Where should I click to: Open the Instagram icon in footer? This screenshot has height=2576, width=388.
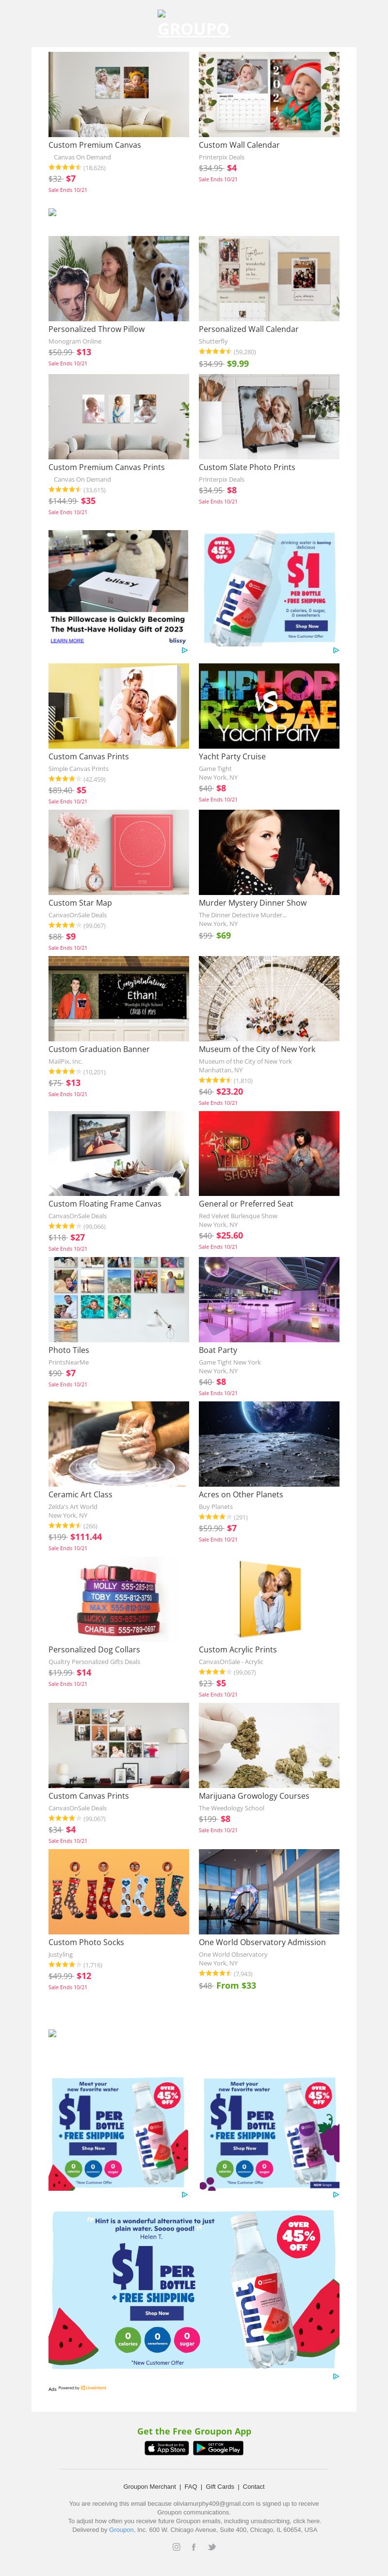177,2547
